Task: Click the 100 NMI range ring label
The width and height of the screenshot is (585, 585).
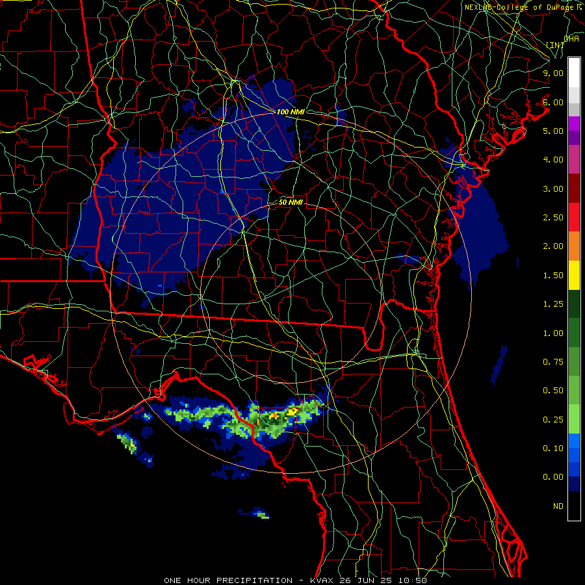Action: point(291,112)
